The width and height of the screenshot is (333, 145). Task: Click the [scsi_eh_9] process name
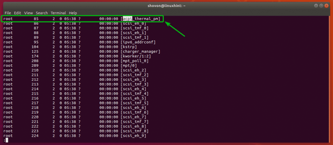coord(133,136)
